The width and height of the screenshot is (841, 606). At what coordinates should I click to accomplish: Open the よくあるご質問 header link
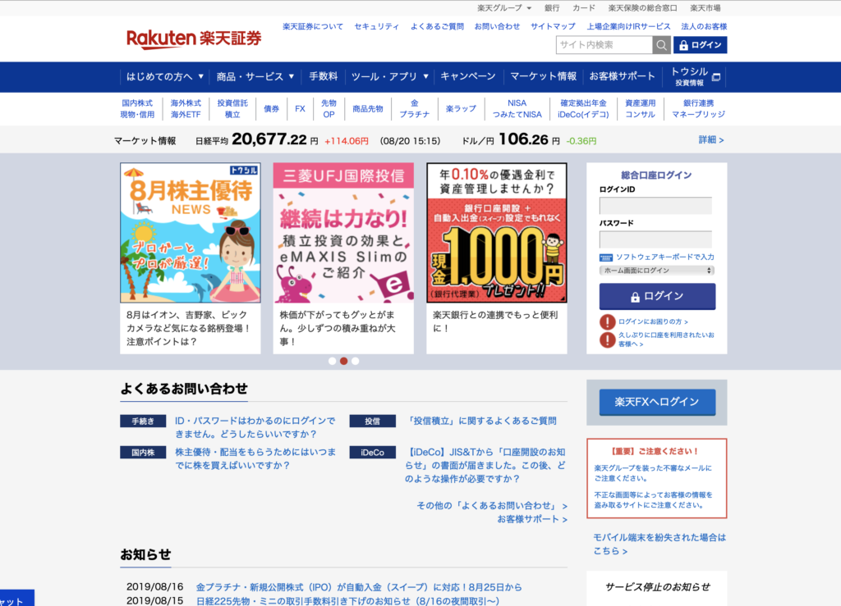pos(437,26)
